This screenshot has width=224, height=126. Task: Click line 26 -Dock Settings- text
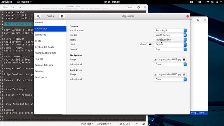pyautogui.click(x=15, y=89)
